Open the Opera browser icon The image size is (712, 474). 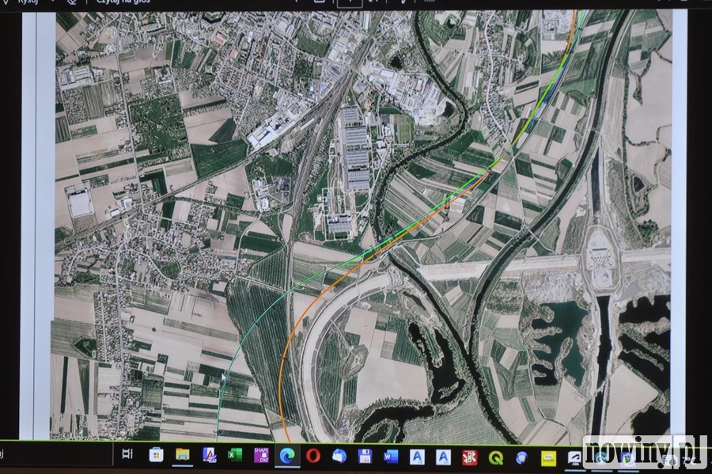coord(312,456)
